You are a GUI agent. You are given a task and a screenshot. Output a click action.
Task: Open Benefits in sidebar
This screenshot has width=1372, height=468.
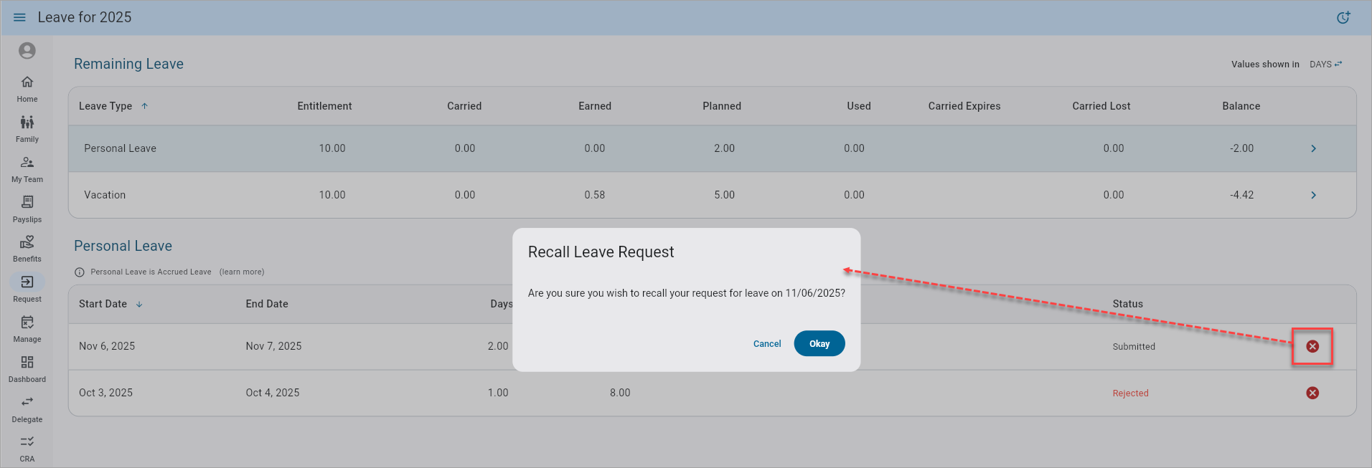(x=27, y=249)
